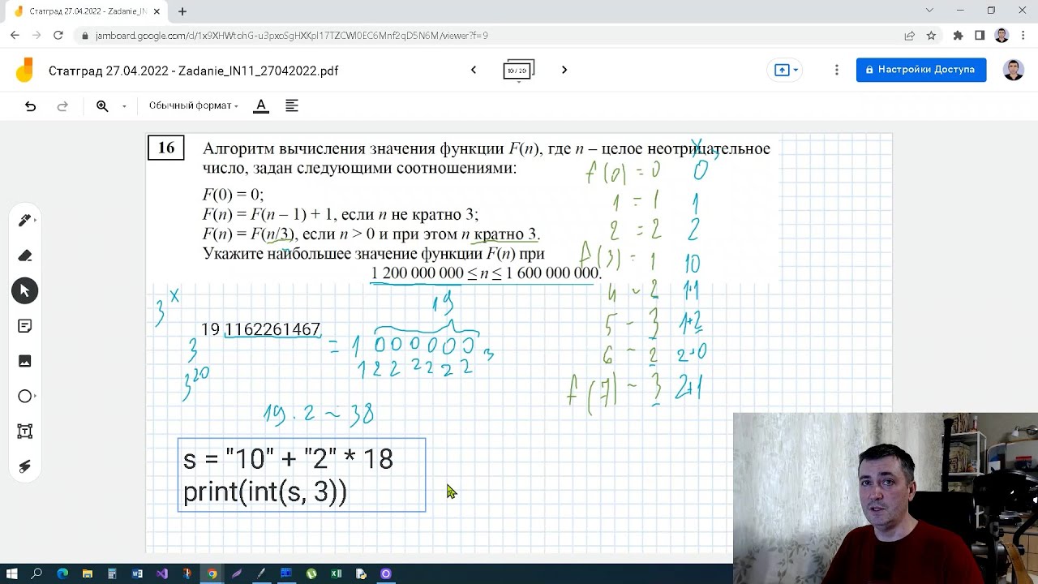Activate the Laser pointer tool
Image resolution: width=1038 pixels, height=584 pixels.
coord(24,466)
